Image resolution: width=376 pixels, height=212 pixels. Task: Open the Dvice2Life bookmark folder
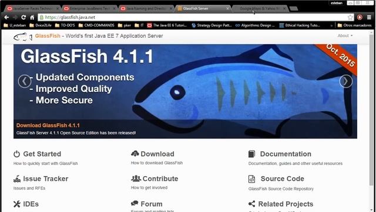41,25
